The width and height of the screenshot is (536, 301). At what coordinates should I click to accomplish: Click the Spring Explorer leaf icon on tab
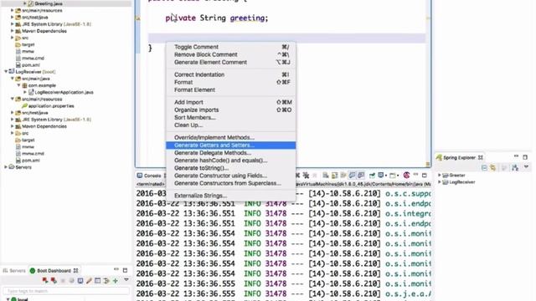(x=439, y=157)
